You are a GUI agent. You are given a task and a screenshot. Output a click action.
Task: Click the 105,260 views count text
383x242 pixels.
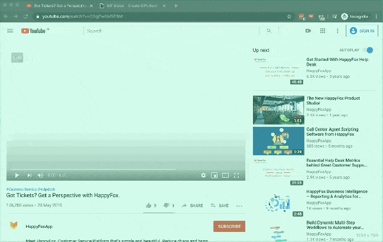pos(20,205)
